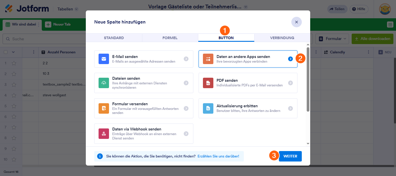Viewport: 396px width, 176px height.
Task: Click the arrow on Daten via Webhook senden card
Action: 186,134
